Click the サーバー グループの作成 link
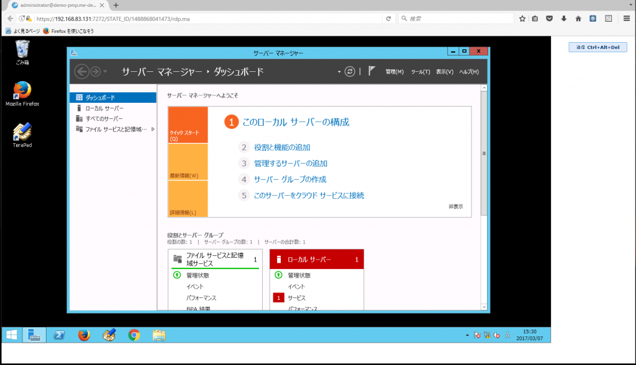This screenshot has width=636, height=365. 290,179
